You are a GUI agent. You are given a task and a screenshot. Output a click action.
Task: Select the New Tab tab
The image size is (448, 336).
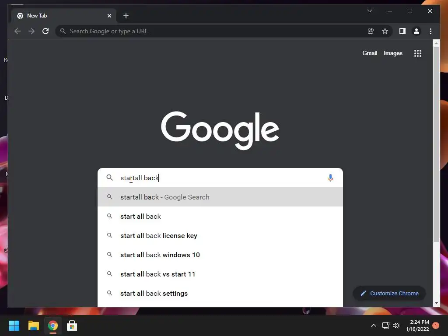(64, 16)
